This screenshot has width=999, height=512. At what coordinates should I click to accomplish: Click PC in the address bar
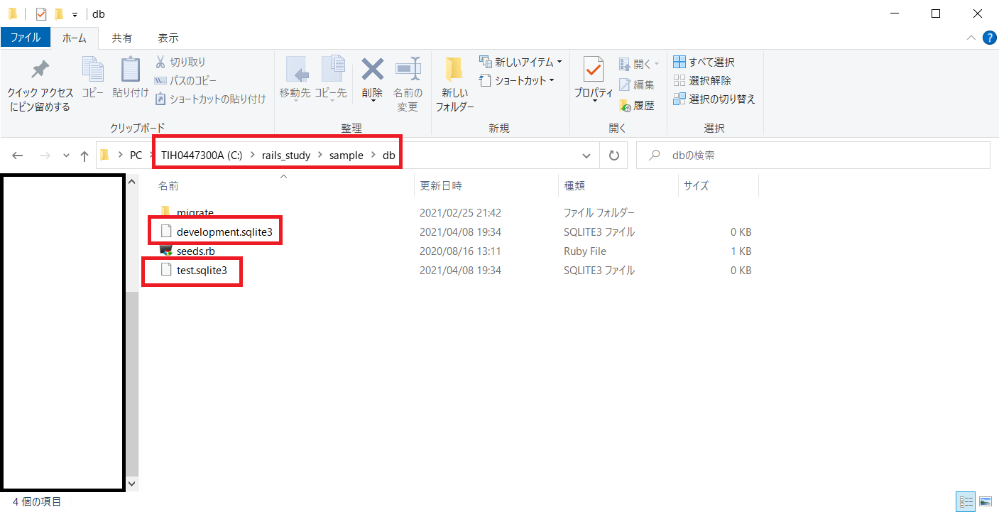click(x=136, y=156)
